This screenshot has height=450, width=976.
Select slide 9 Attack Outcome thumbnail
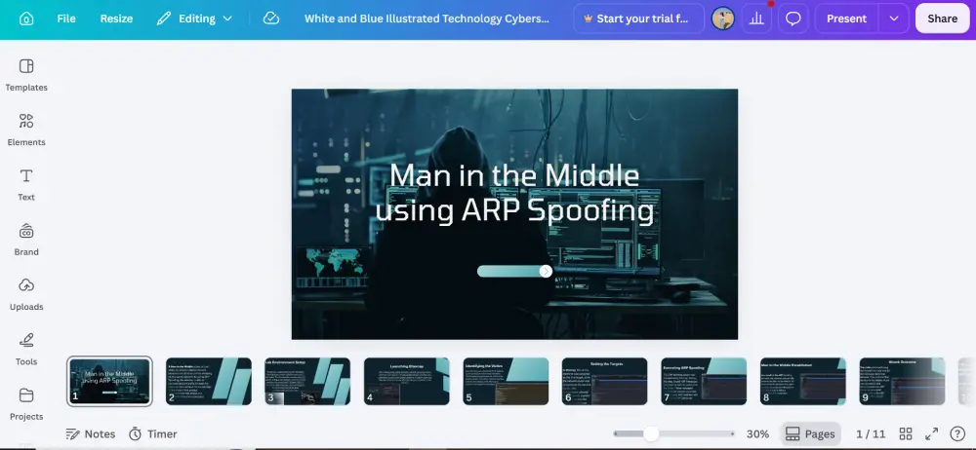coord(902,381)
